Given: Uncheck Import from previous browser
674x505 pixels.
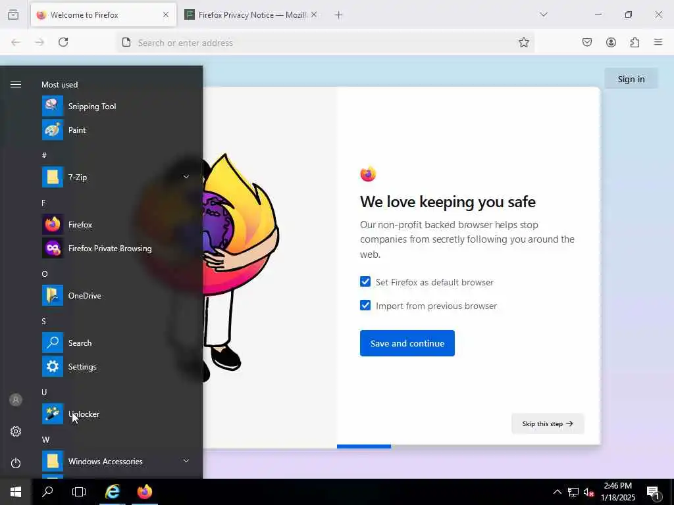Looking at the screenshot, I should click(x=365, y=305).
